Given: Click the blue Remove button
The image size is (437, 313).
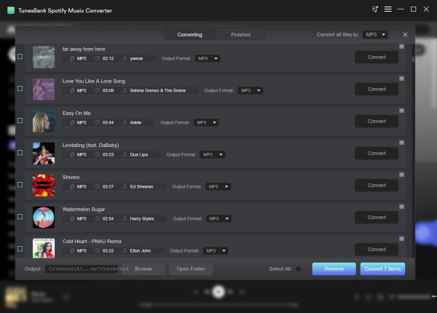Looking at the screenshot, I should 334,269.
